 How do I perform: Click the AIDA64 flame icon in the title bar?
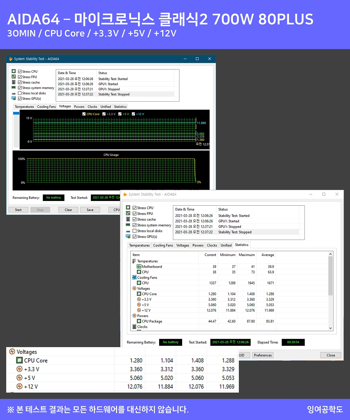point(125,194)
